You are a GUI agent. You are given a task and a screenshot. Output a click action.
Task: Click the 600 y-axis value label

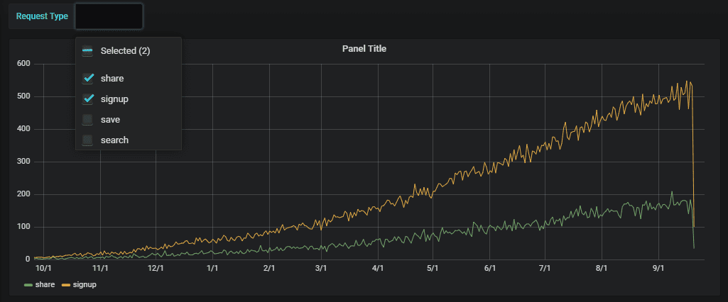point(23,64)
